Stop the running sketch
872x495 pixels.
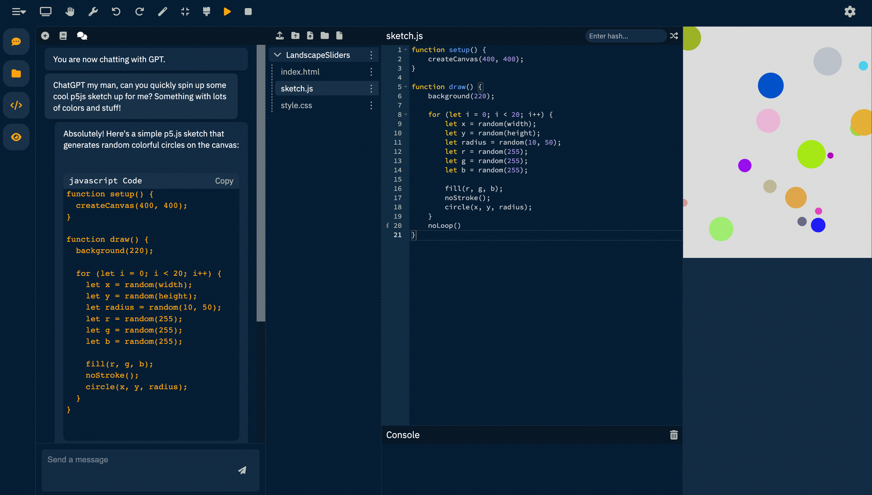pyautogui.click(x=248, y=12)
